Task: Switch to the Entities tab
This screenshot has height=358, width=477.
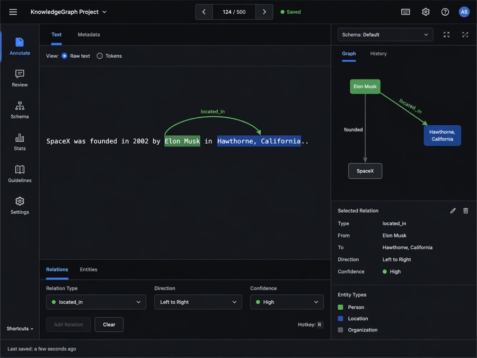Action: [88, 269]
